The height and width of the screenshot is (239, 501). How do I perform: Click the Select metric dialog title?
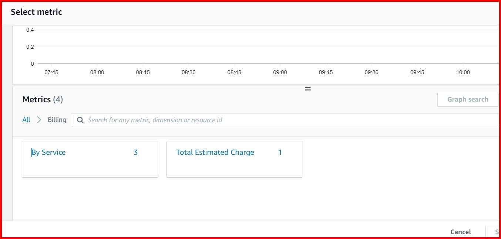36,12
